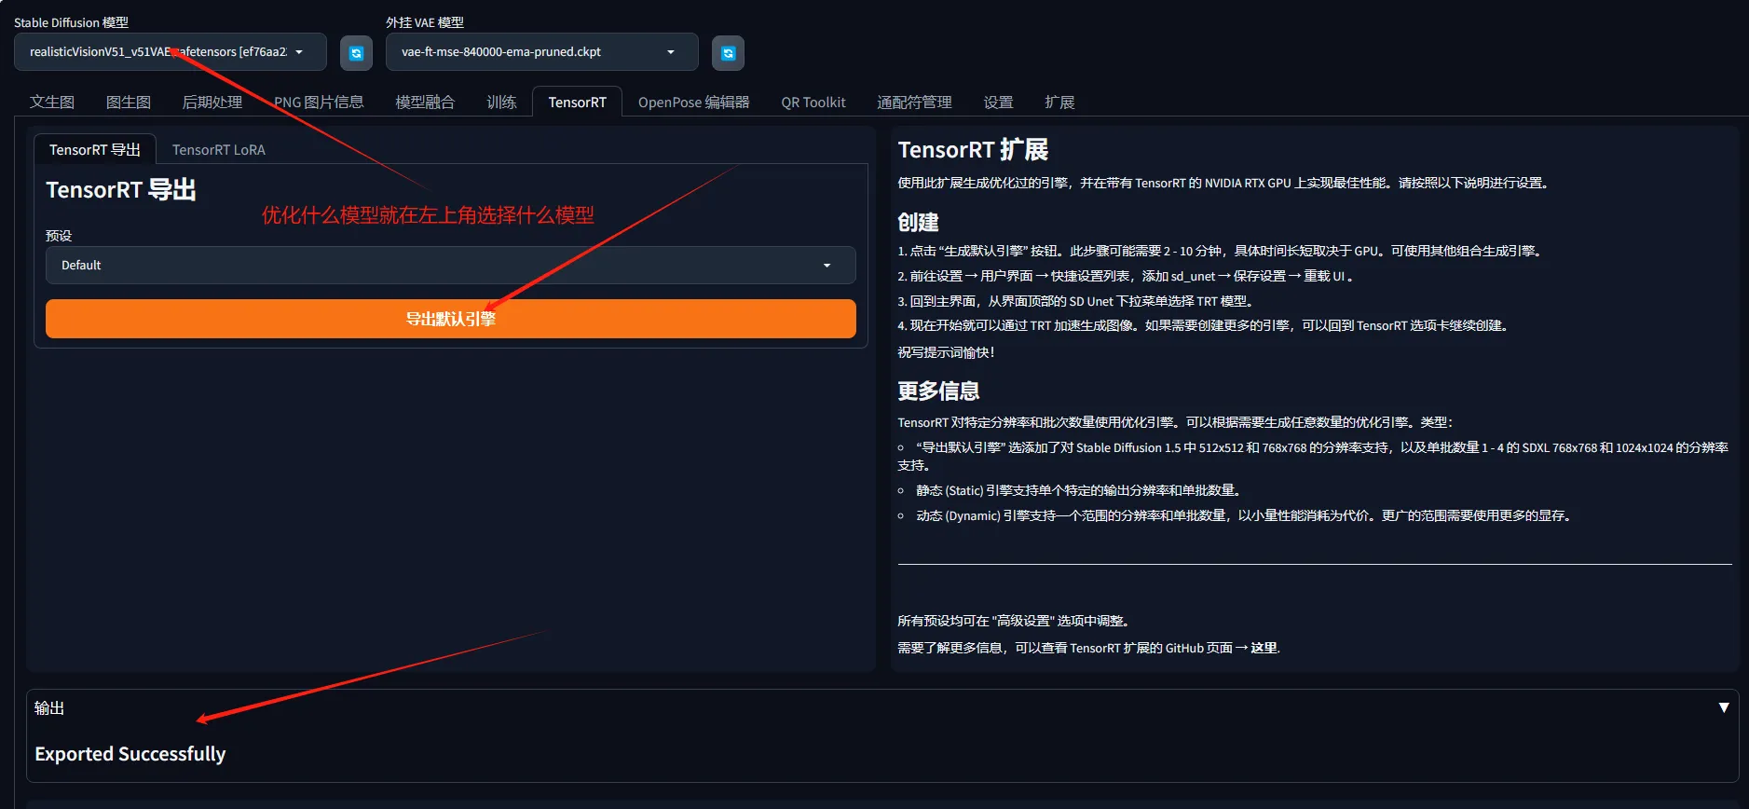Refresh the Stable Diffusion model list
This screenshot has height=809, width=1749.
(356, 53)
